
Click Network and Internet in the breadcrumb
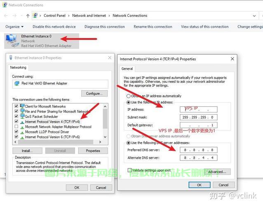(89, 16)
